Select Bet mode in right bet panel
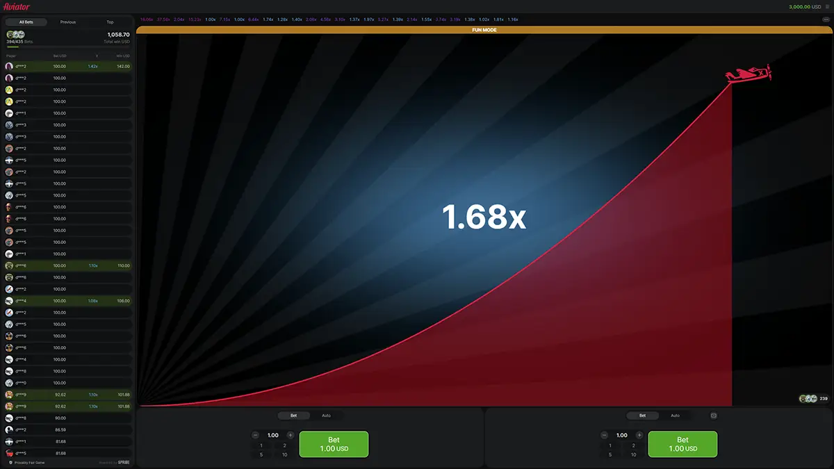The height and width of the screenshot is (469, 834). coord(642,415)
